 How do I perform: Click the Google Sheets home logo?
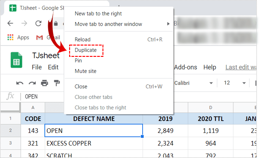(x=17, y=60)
